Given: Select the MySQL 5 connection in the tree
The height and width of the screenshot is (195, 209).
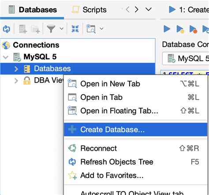Looking at the screenshot, I should click(x=40, y=57).
